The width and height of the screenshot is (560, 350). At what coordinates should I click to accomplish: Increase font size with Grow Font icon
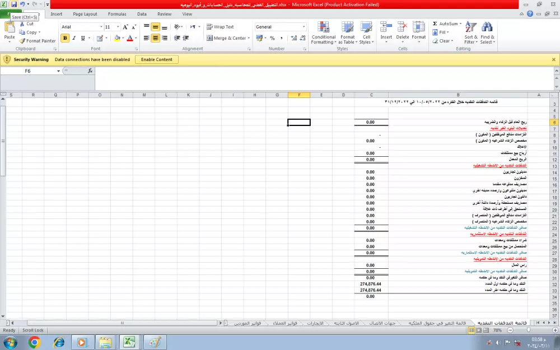(125, 27)
